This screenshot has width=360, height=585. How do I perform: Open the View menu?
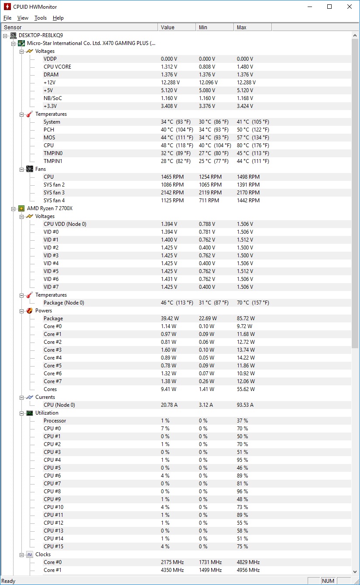click(x=23, y=18)
